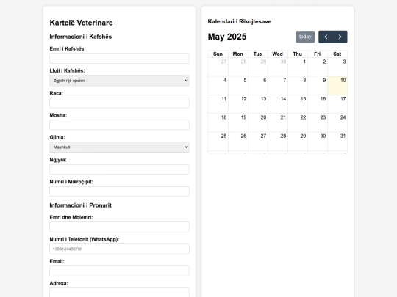Click the Ngjyra input field
397x297 pixels.
click(119, 169)
